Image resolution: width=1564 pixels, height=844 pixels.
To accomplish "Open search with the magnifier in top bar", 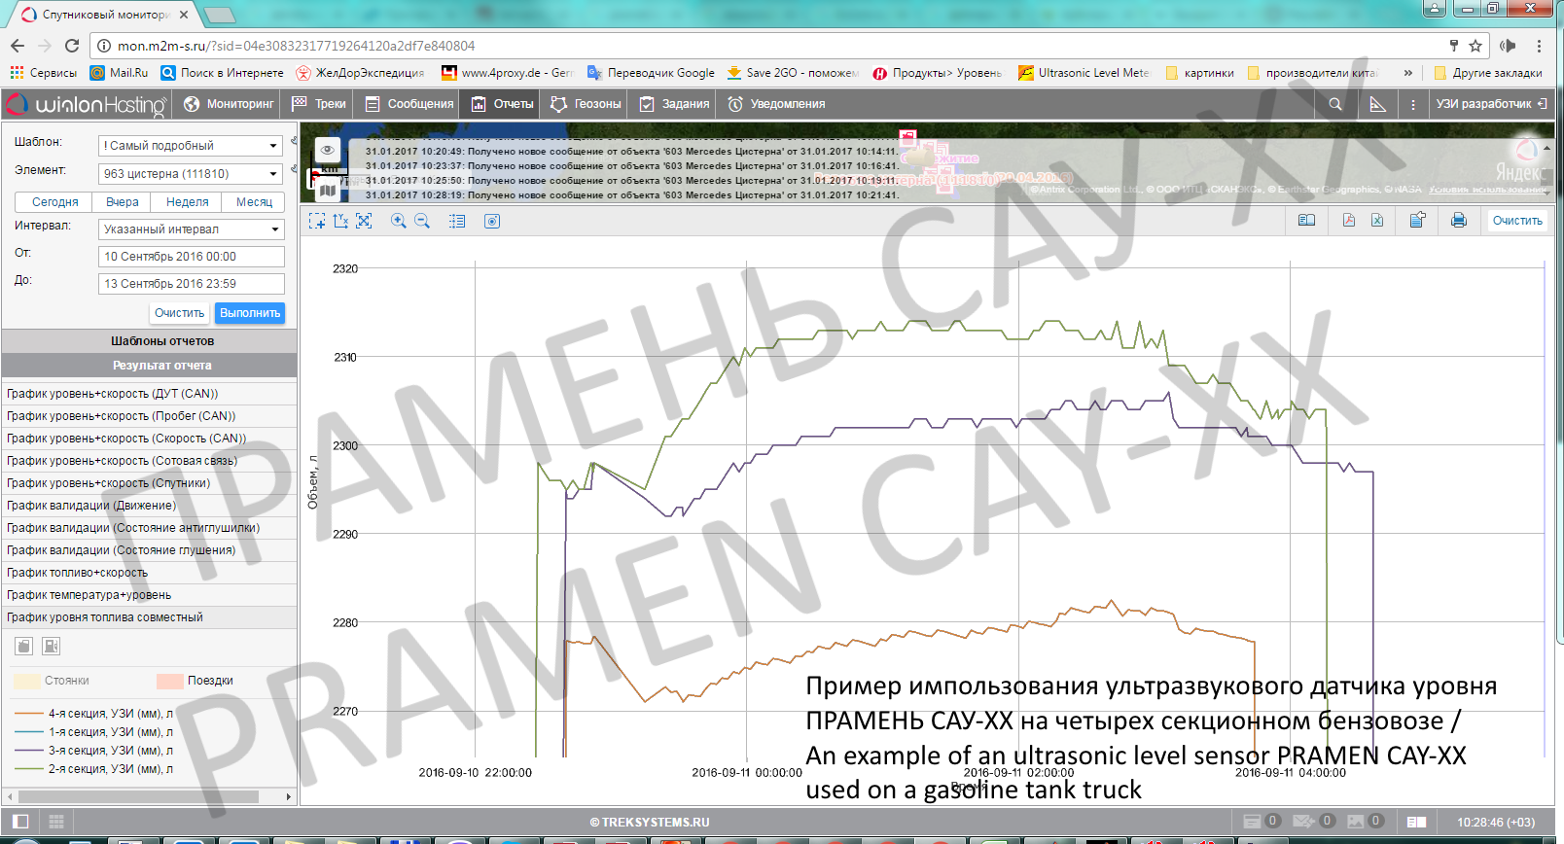I will [x=1335, y=104].
